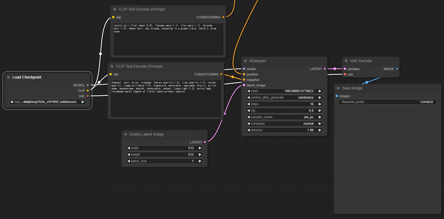Viewport: 444px width, 219px height.
Task: Collapse the KSampler node via its title dot
Action: [245, 61]
